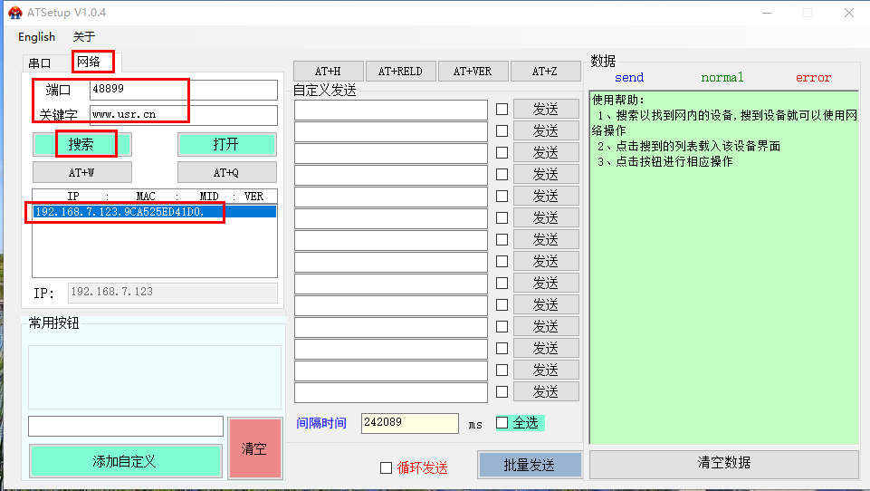Screen dimensions: 870x491
Task: Click the 端口 input field showing 48899
Action: (x=183, y=90)
